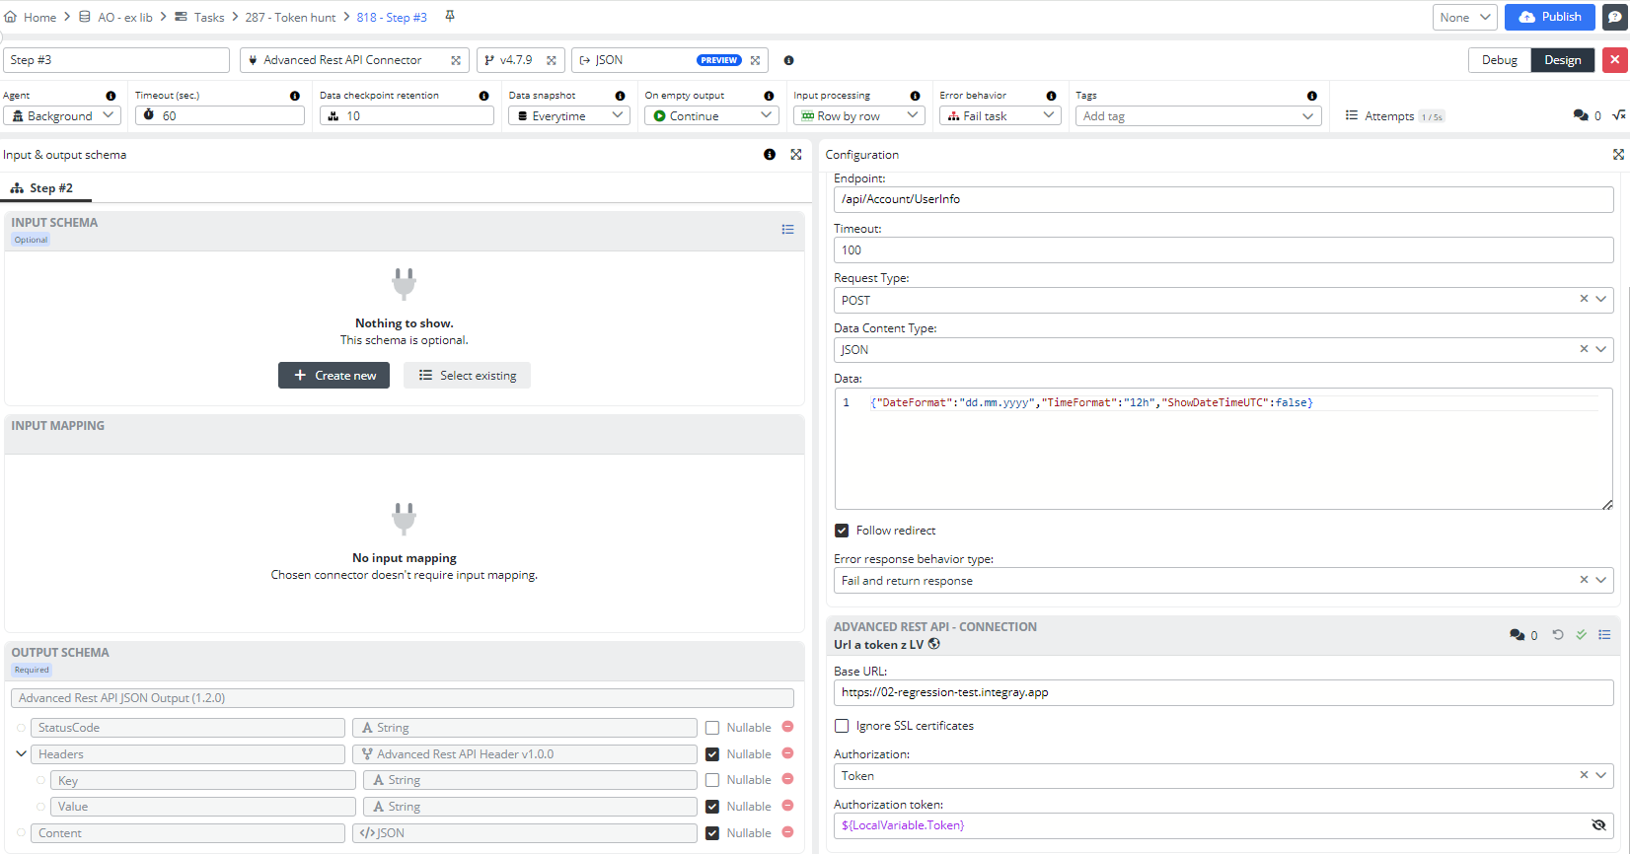Reveal the hidden Authorization token

coord(1598,825)
